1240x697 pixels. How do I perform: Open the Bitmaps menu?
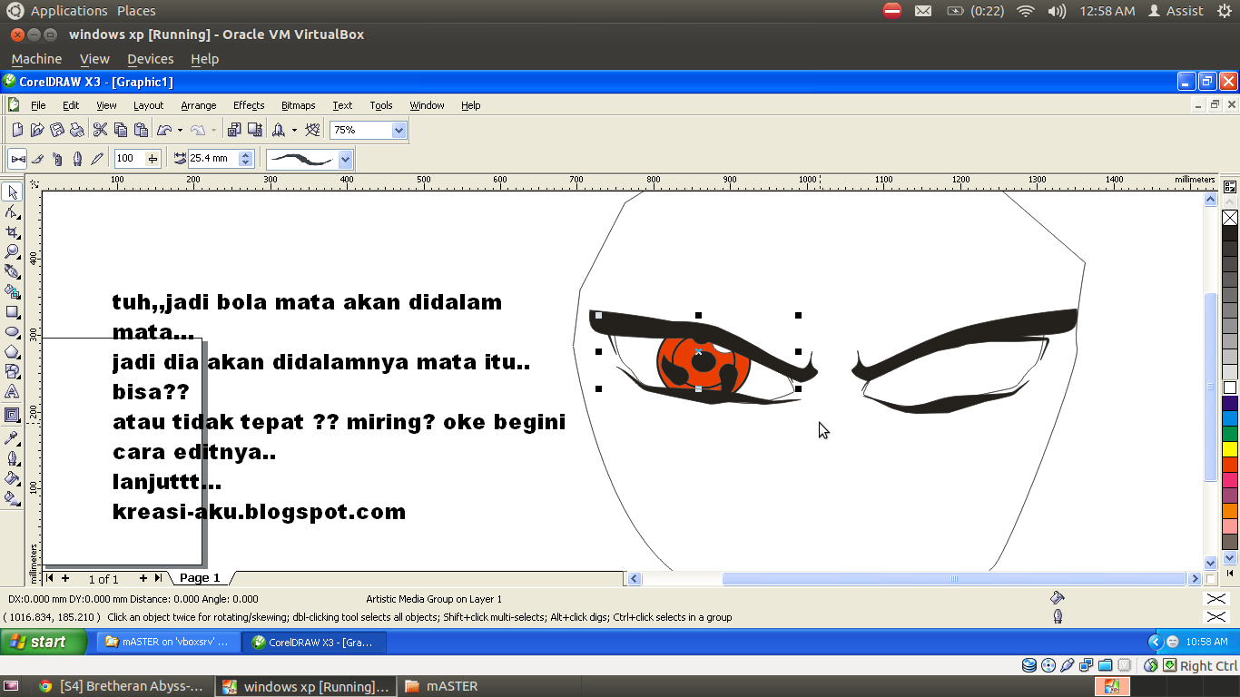point(298,105)
